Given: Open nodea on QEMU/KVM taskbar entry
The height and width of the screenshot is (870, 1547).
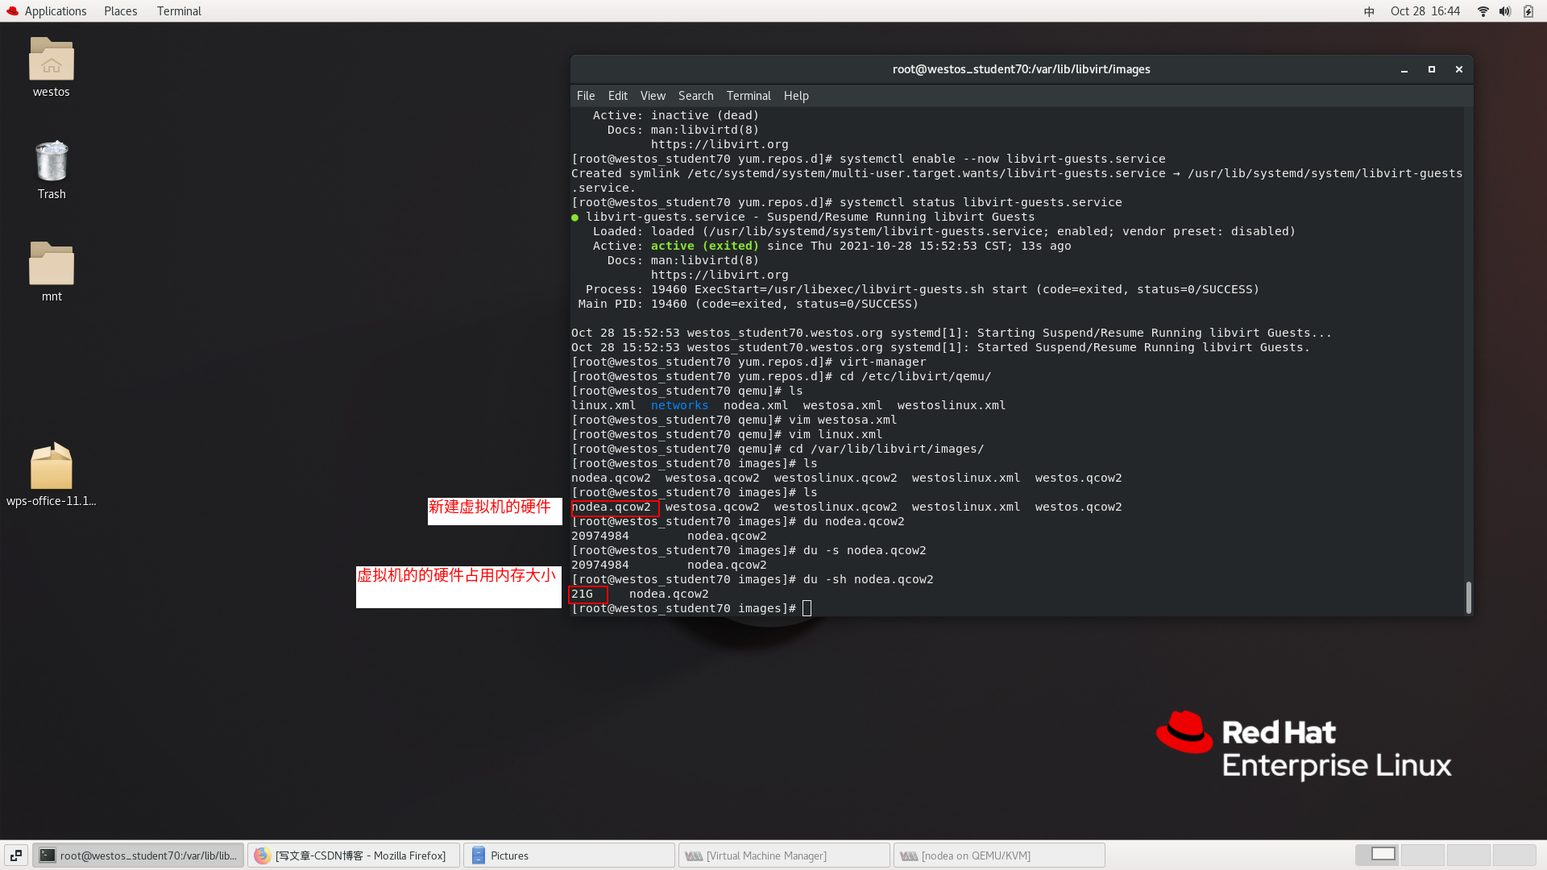Looking at the screenshot, I should click(x=999, y=855).
